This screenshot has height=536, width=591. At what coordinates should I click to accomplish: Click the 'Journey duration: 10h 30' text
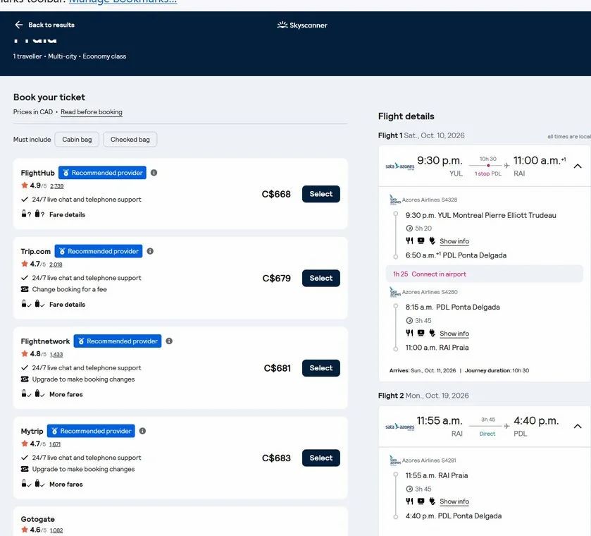coord(497,371)
